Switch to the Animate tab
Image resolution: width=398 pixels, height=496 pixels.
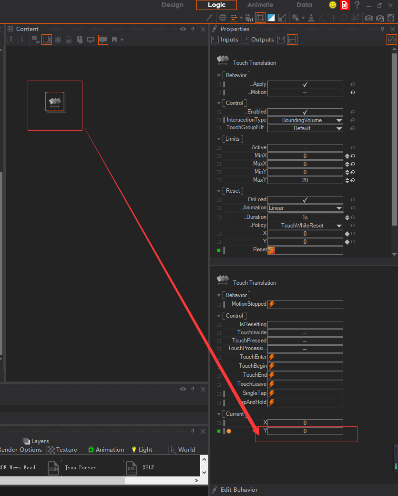pos(260,5)
